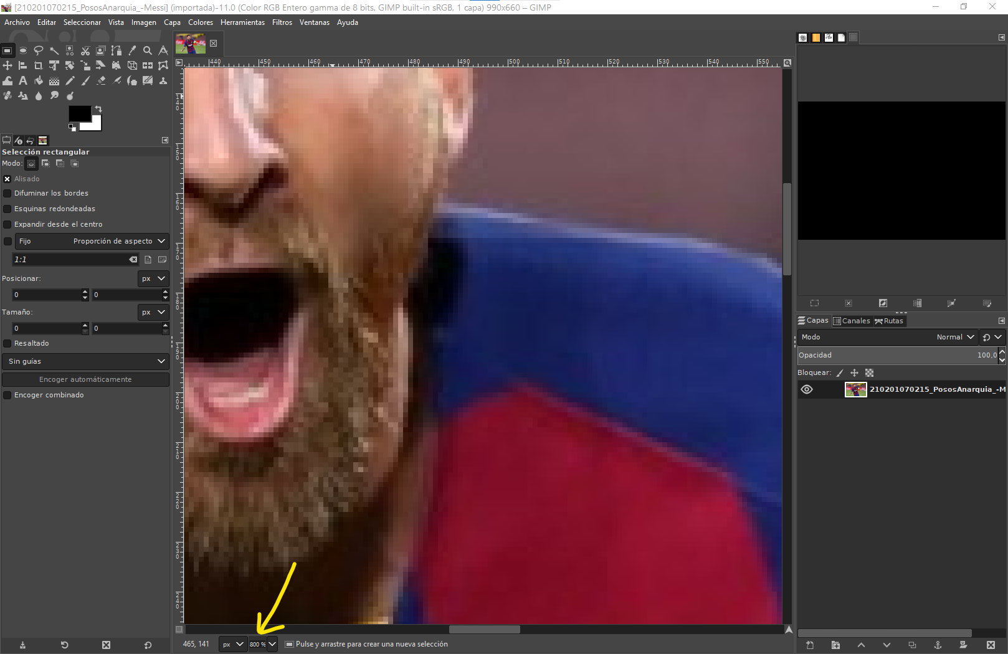Click the black foreground color swatch
Image resolution: width=1008 pixels, height=654 pixels.
[x=78, y=113]
